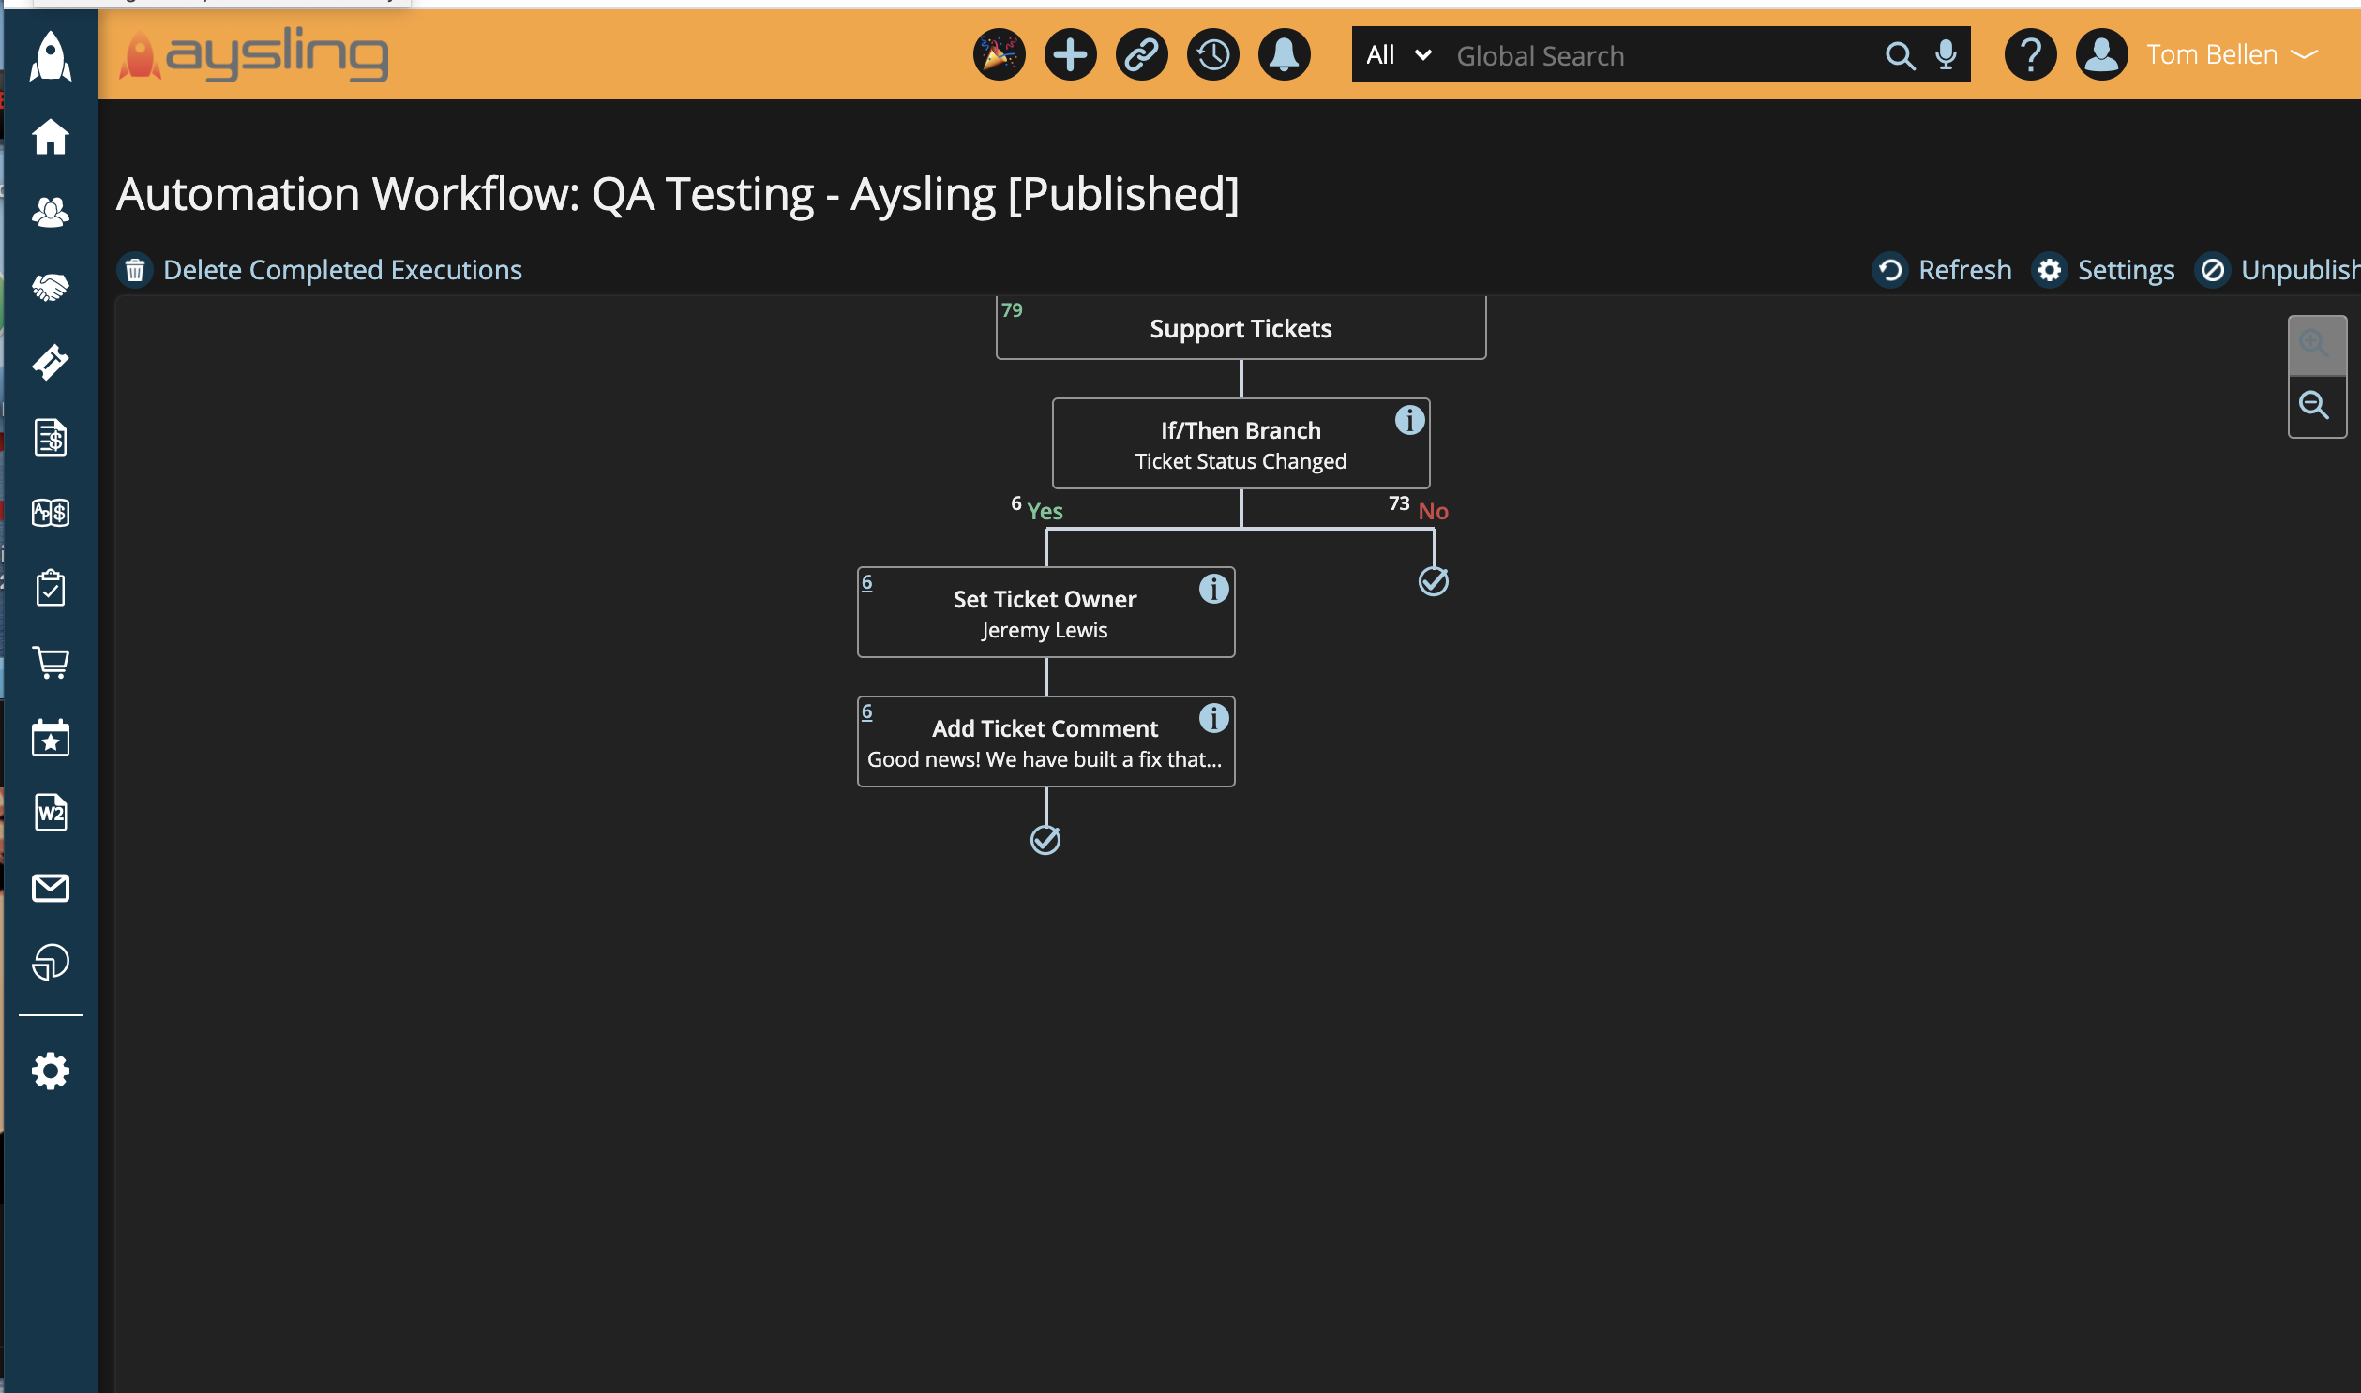Click the Global Search input field
This screenshot has width=2361, height=1393.
[1662, 56]
